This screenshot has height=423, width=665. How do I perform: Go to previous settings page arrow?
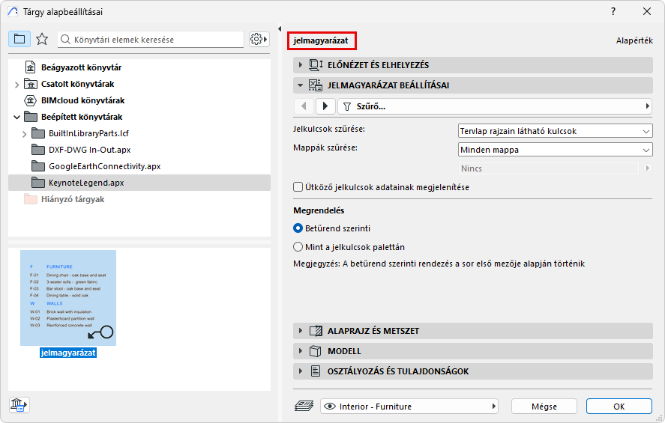[x=303, y=107]
